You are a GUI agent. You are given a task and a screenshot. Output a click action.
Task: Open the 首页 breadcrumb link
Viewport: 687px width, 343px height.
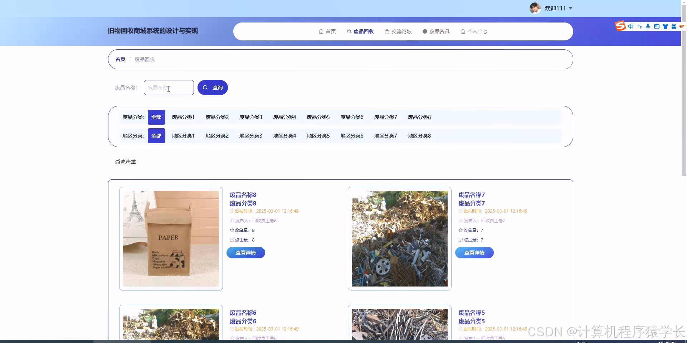(x=120, y=59)
